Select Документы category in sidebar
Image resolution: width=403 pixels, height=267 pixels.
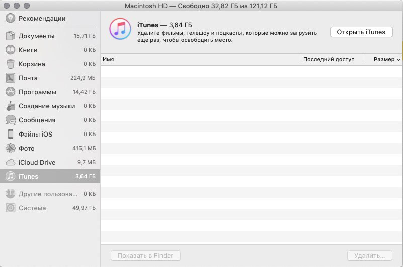(x=50, y=36)
